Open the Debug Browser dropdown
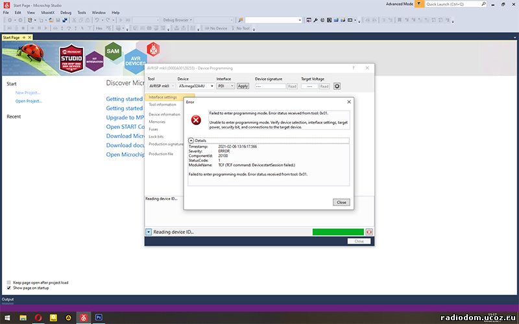The image size is (519, 324). [x=177, y=20]
